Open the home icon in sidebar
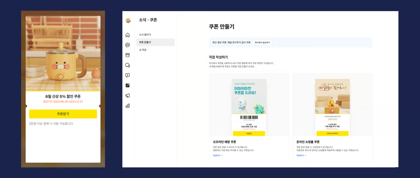Image resolution: width=420 pixels, height=178 pixels. [x=127, y=35]
